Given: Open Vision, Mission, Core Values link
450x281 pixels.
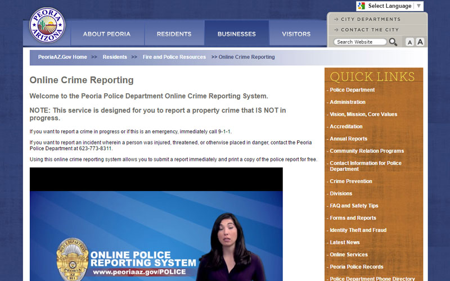Looking at the screenshot, I should click(x=363, y=114).
